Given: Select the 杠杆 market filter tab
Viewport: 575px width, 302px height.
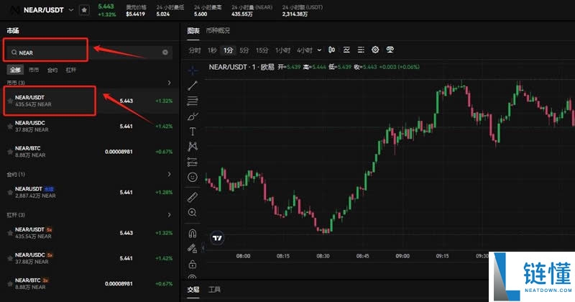Looking at the screenshot, I should (71, 70).
